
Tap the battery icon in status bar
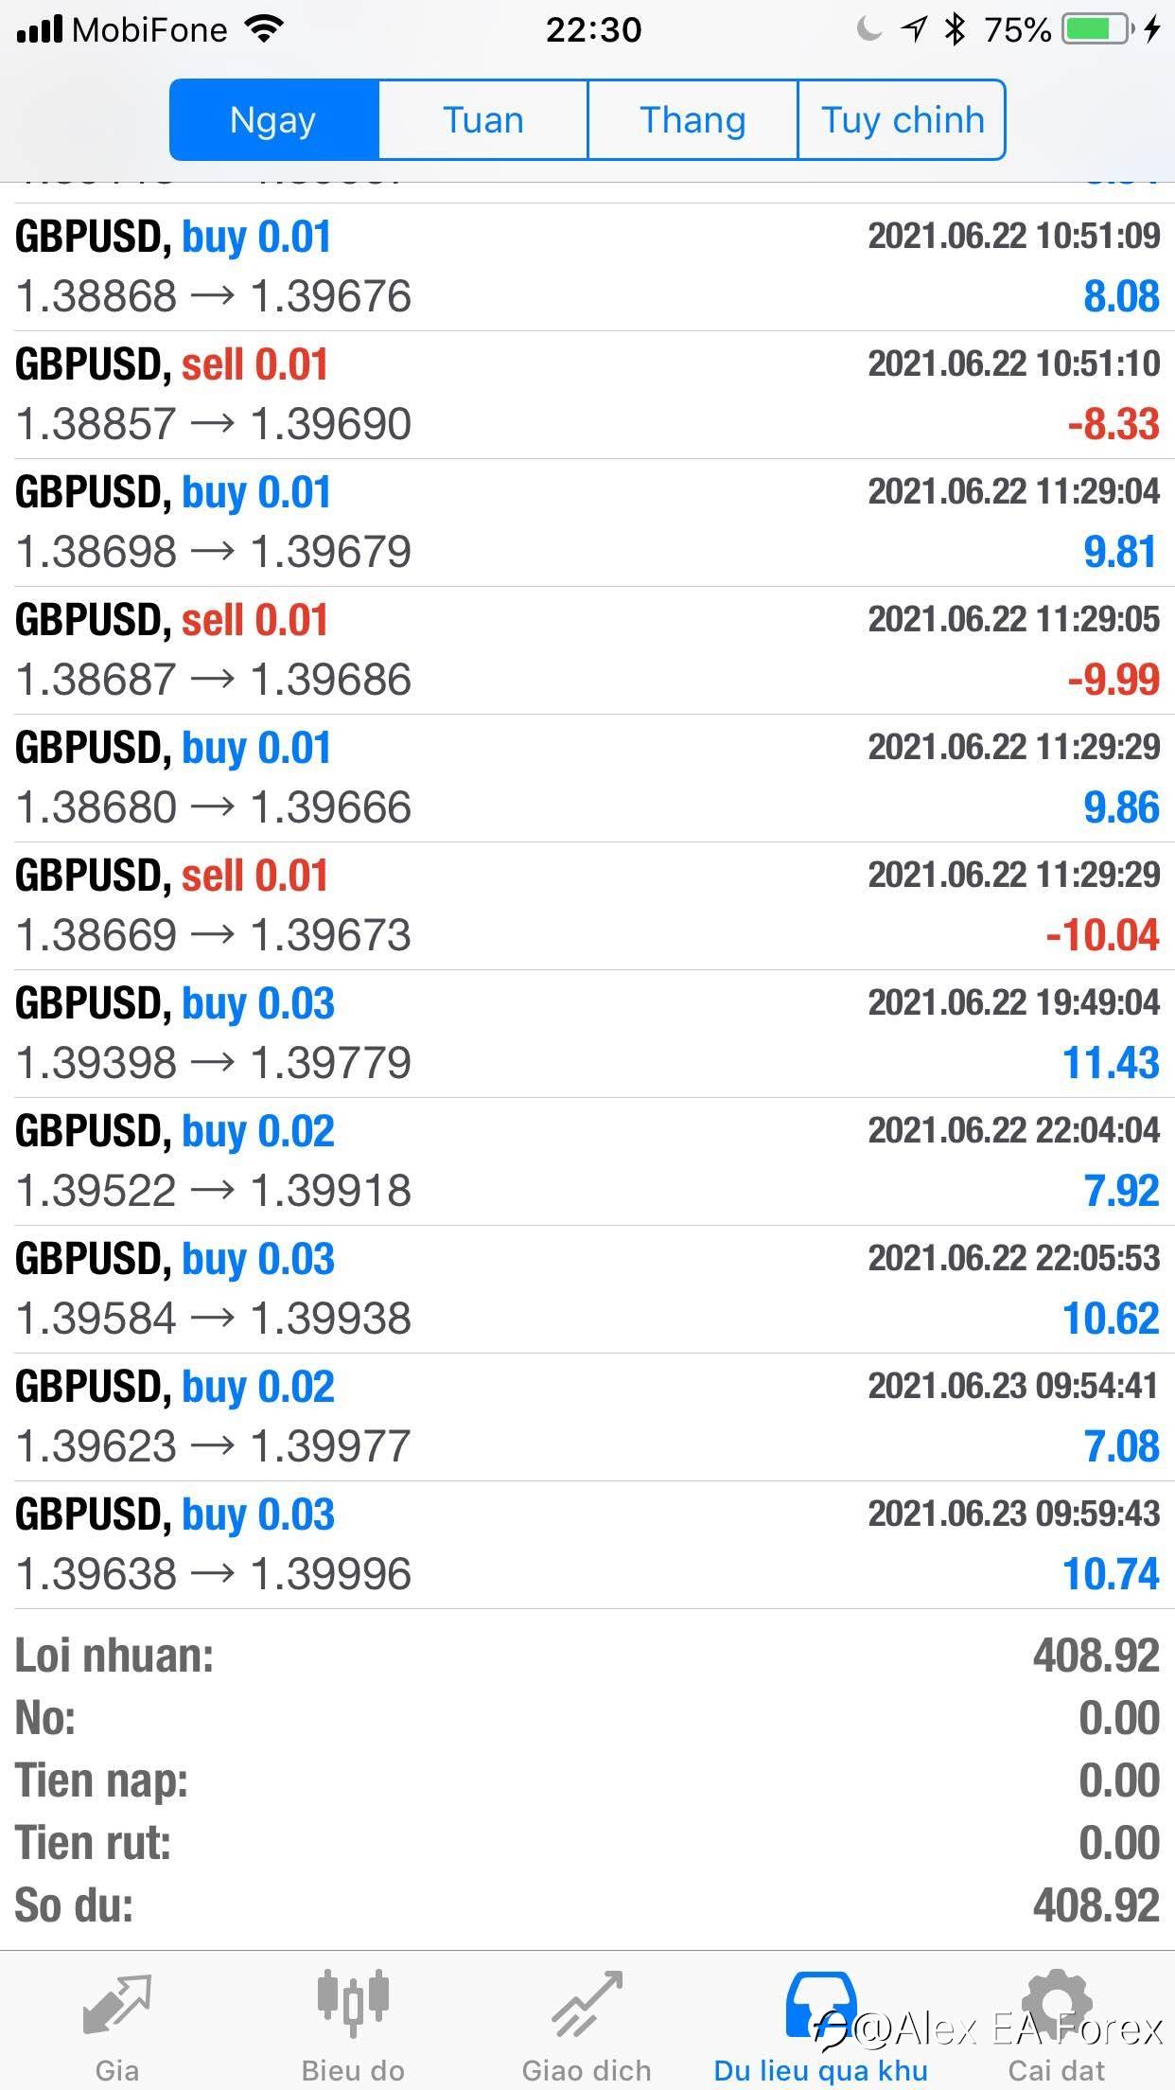pyautogui.click(x=1097, y=30)
